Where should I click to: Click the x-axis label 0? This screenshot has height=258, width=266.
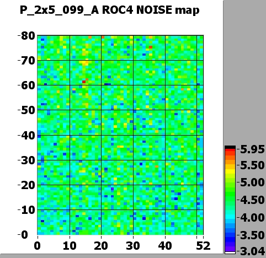pyautogui.click(x=38, y=246)
